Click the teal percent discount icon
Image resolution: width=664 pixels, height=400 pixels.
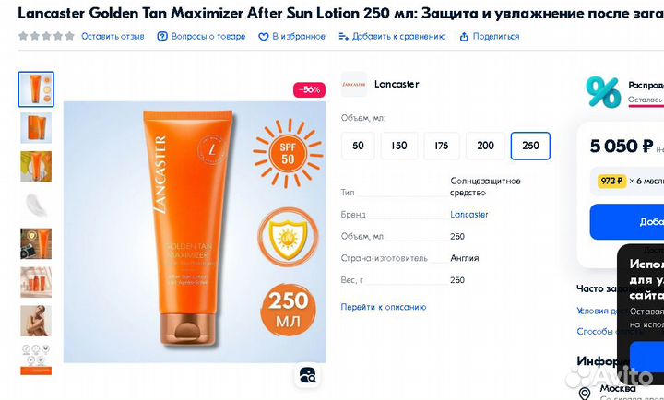click(x=603, y=91)
